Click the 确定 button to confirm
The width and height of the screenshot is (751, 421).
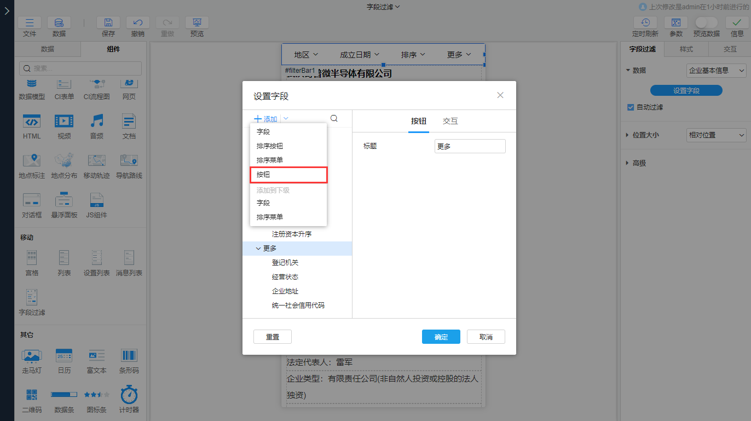click(441, 337)
